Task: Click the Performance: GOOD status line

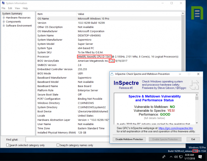Action: [x=154, y=114]
